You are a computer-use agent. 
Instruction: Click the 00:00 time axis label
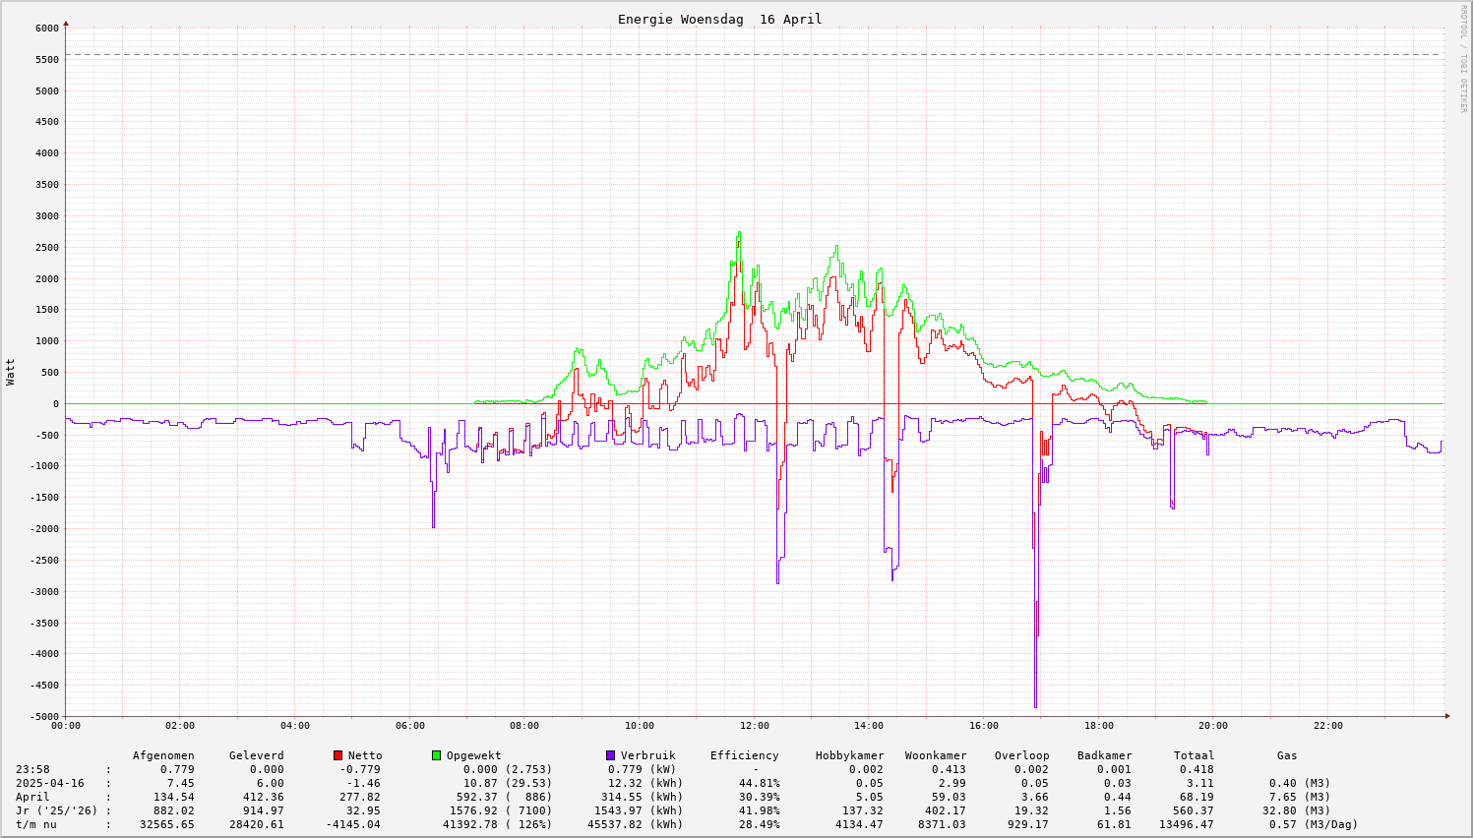[66, 726]
